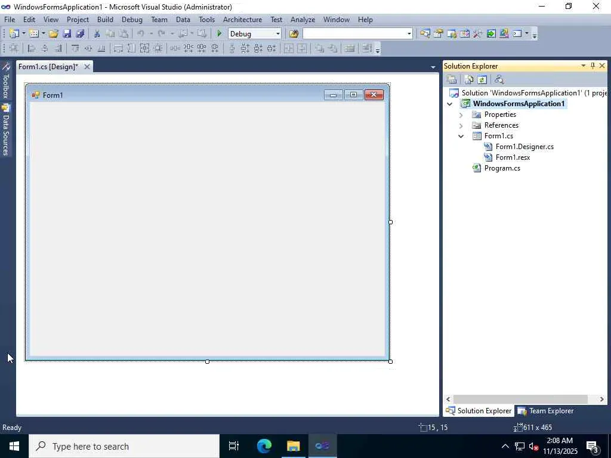Screen dimensions: 611x458
Task: Open the Command Window icon
Action: pos(517,33)
